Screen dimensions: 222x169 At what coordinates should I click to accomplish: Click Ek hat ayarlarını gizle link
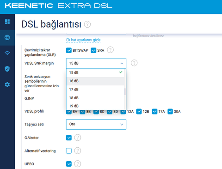coord(83,40)
